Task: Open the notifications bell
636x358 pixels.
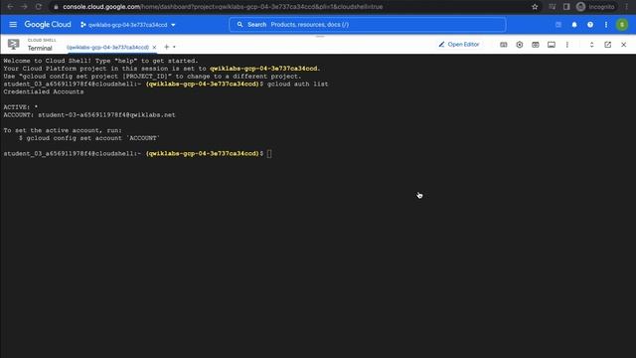Action: click(574, 25)
